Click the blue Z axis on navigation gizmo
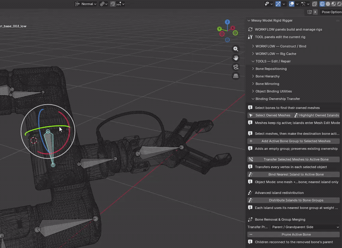 point(227,22)
